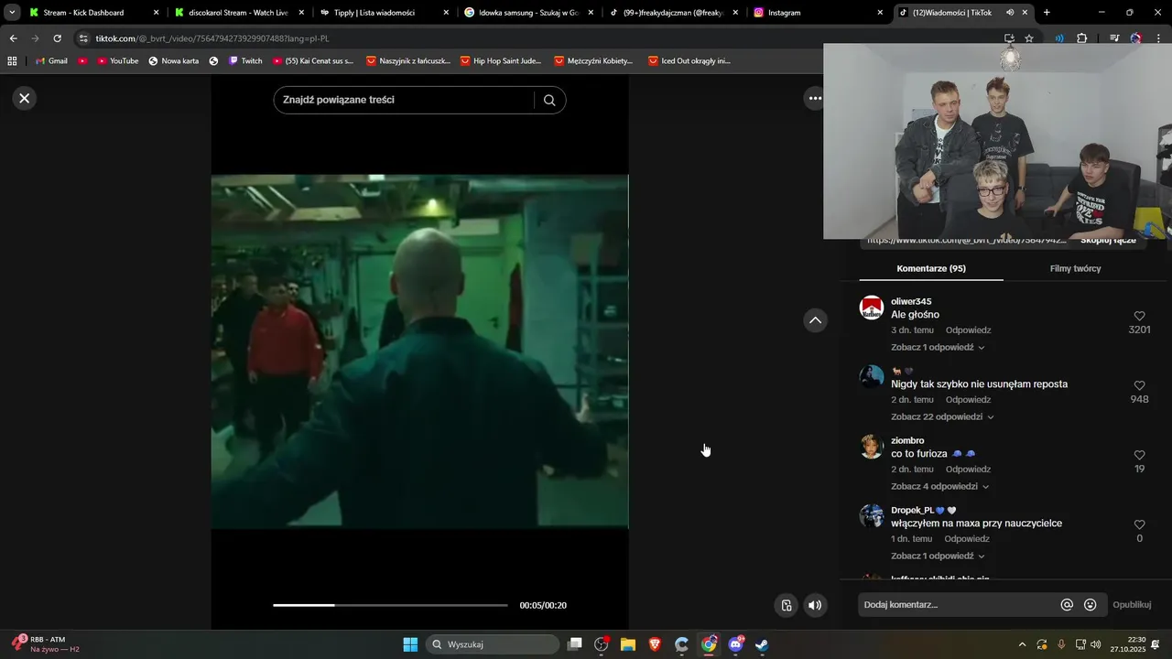Open new browser tab with plus button
The width and height of the screenshot is (1172, 659).
1047,13
